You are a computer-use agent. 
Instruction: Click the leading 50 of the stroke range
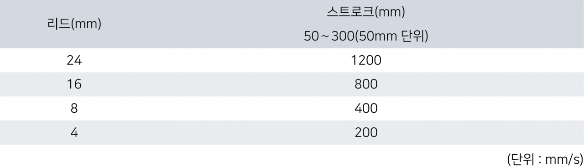pos(311,37)
